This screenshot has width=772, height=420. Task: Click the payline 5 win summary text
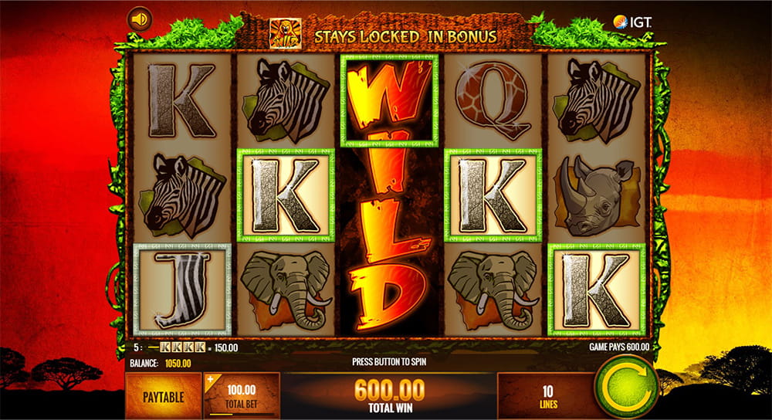pyautogui.click(x=185, y=347)
